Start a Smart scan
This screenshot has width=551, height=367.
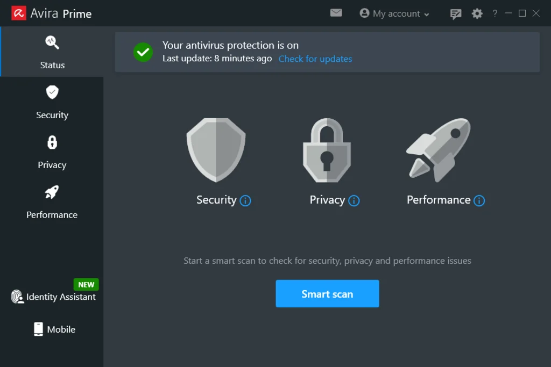(x=327, y=294)
